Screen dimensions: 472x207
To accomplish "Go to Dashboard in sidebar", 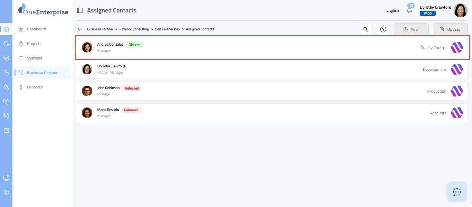I will (x=36, y=29).
